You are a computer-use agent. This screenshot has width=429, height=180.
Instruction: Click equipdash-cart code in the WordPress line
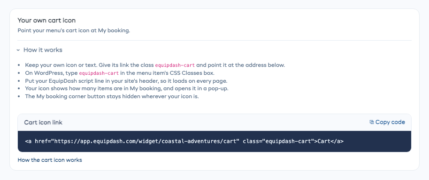(99, 73)
